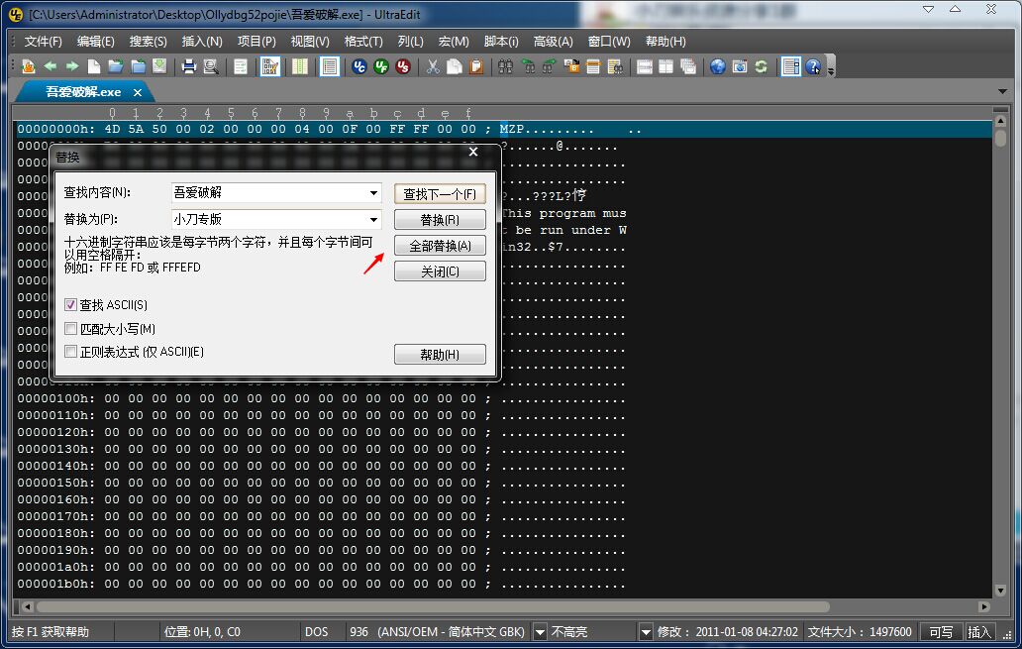Create a new file with the blank page icon
The width and height of the screenshot is (1022, 649).
[94, 66]
